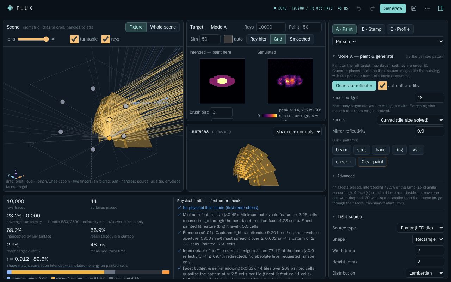The image size is (451, 282).
Task: Toggle the auto checkbox beside Sim
Action: coord(228,39)
